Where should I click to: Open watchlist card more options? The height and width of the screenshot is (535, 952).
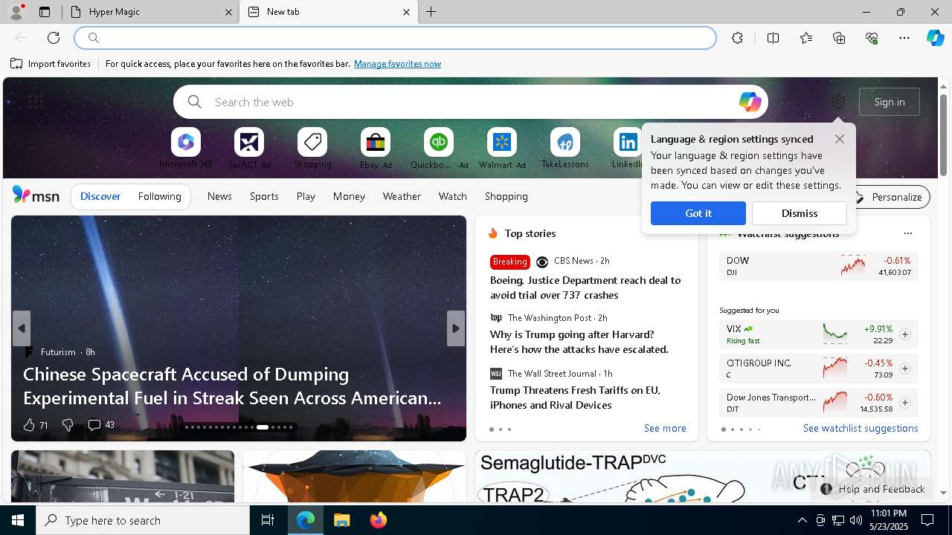(x=907, y=233)
